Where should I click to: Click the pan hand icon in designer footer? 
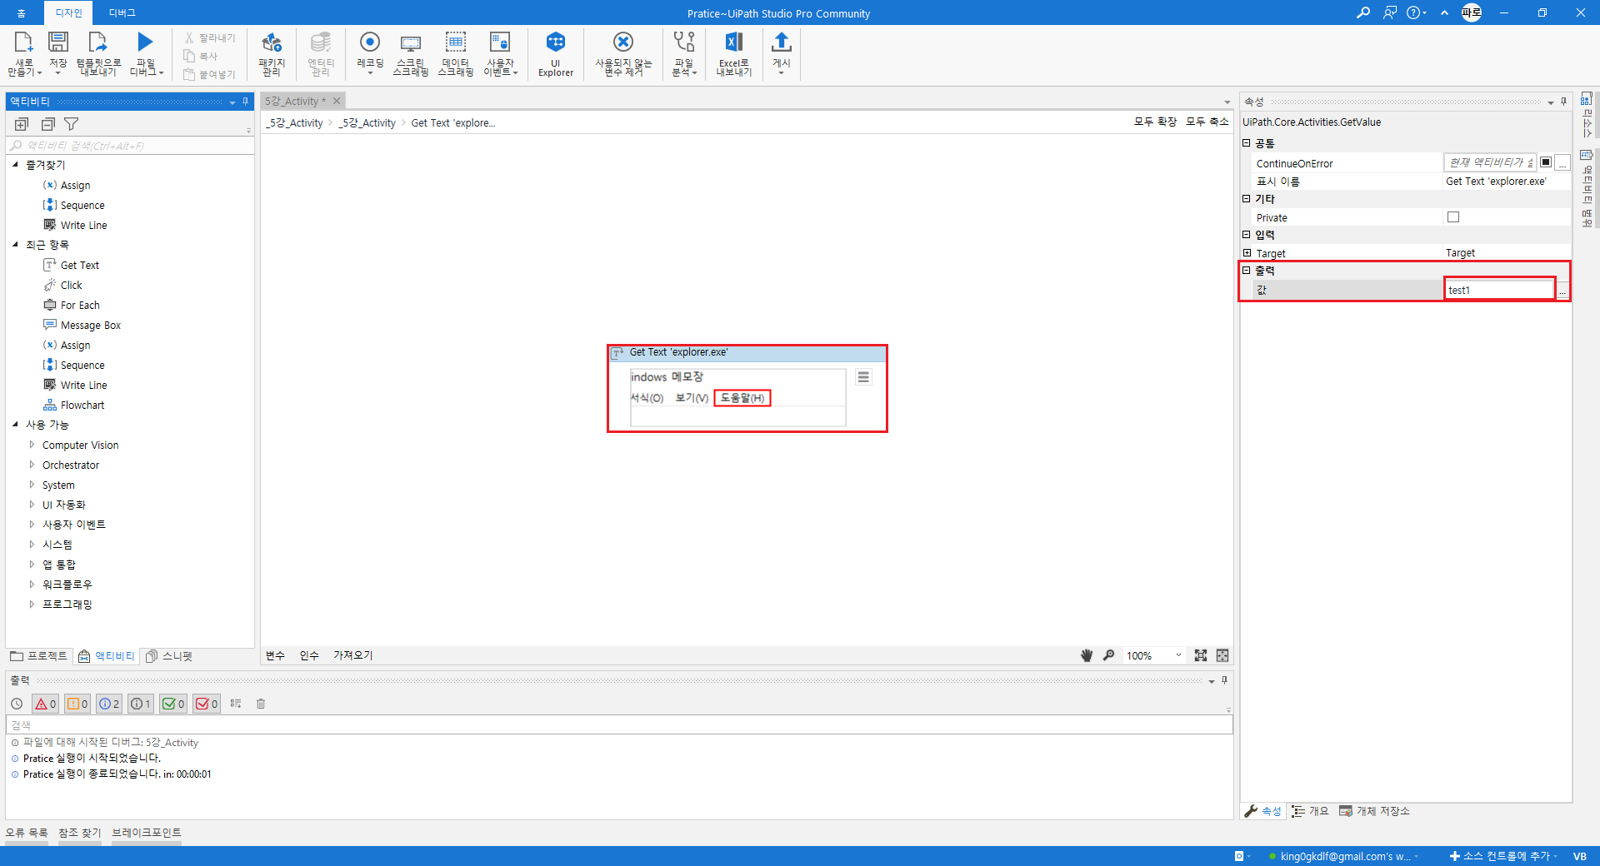[1087, 655]
